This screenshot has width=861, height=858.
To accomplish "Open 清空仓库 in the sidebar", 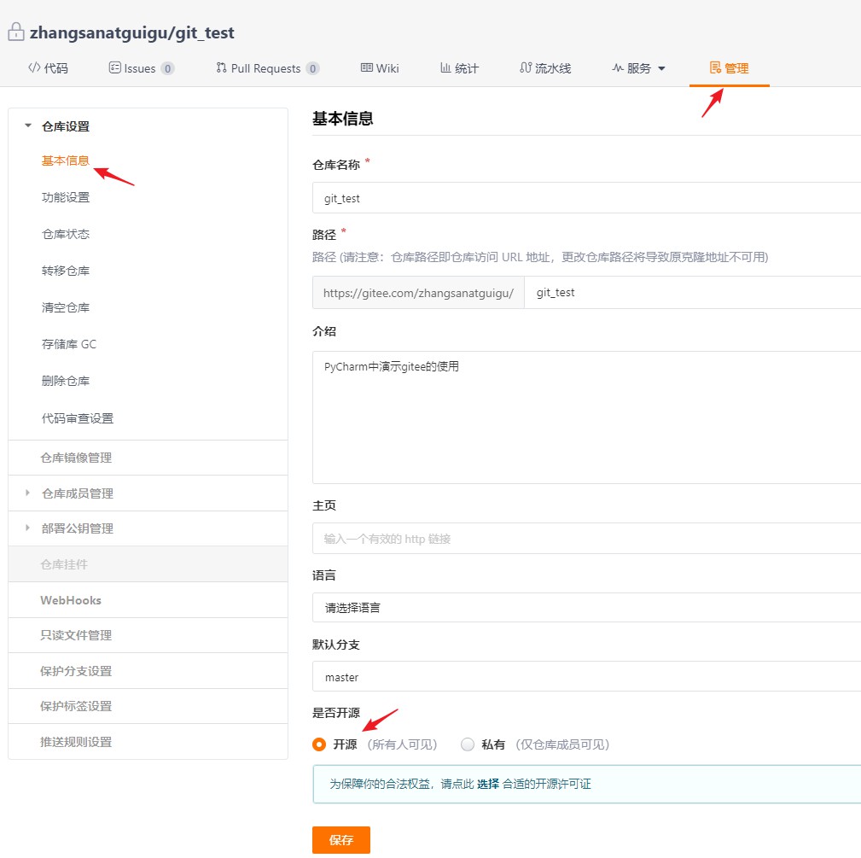I will [66, 307].
